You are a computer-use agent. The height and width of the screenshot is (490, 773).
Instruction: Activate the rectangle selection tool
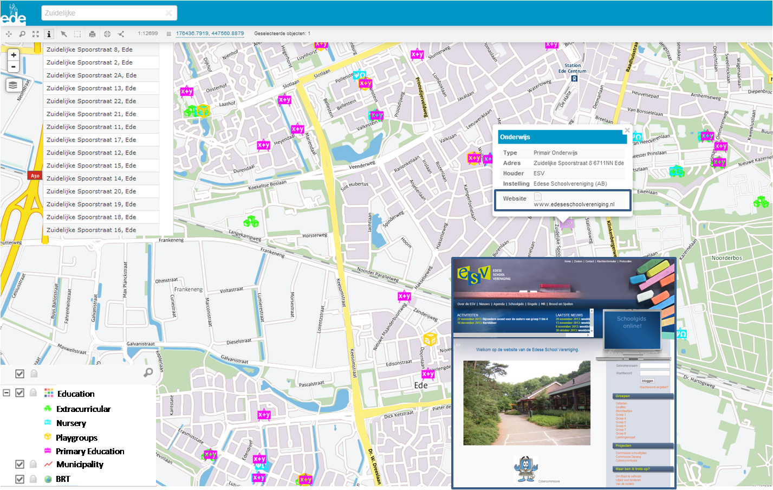77,34
